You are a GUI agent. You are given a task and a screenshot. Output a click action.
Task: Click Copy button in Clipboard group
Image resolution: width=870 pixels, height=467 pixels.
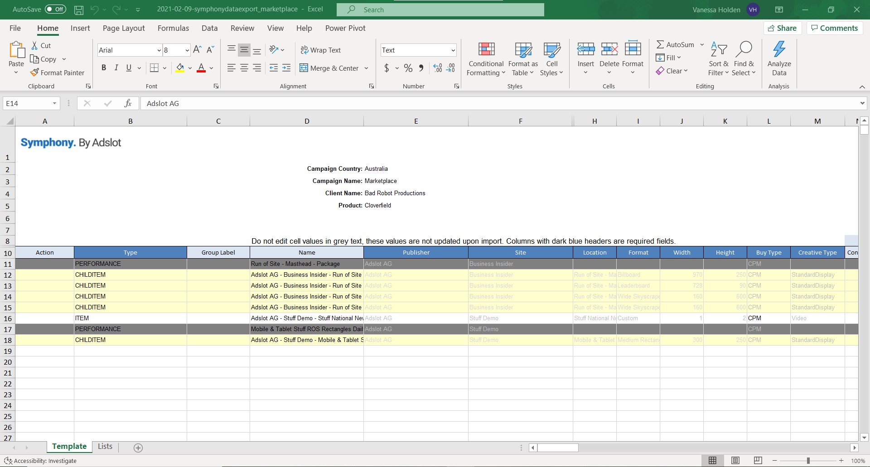(x=43, y=59)
